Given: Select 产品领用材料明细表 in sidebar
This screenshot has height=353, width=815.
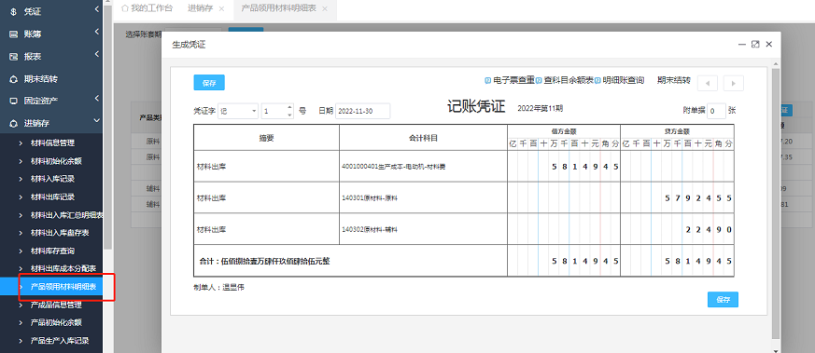Looking at the screenshot, I should click(63, 287).
